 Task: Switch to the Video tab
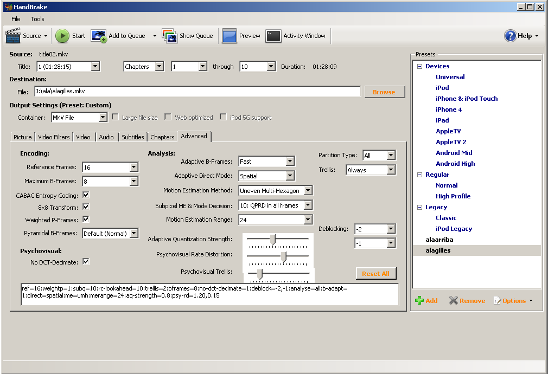(x=83, y=137)
